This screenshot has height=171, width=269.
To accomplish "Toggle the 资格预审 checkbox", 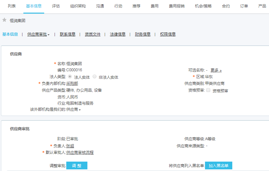I will tap(208, 90).
